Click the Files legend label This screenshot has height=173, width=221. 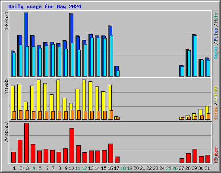coord(216,34)
